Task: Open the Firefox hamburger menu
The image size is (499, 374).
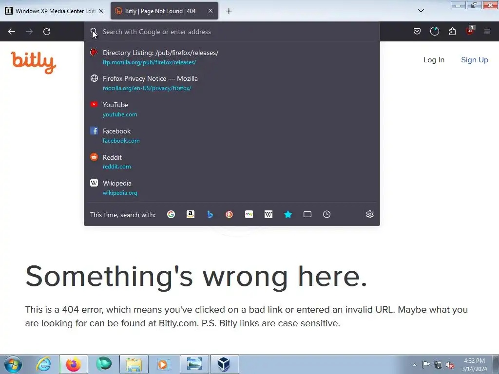Action: coord(487,31)
